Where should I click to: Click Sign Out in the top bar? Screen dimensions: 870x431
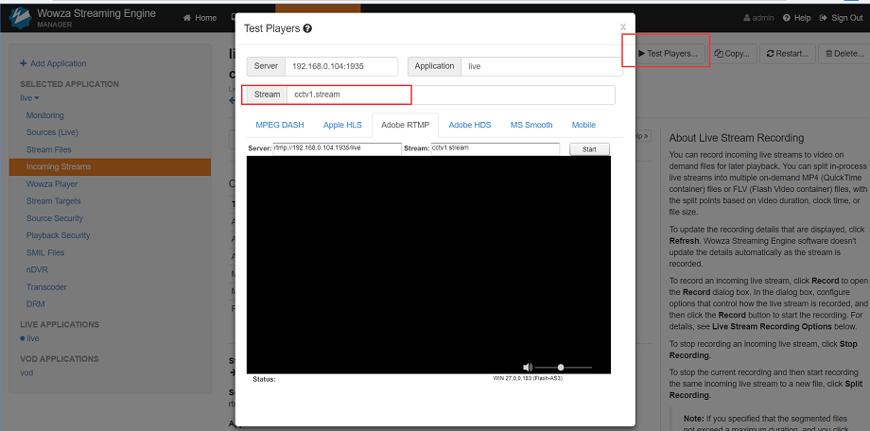click(x=841, y=18)
